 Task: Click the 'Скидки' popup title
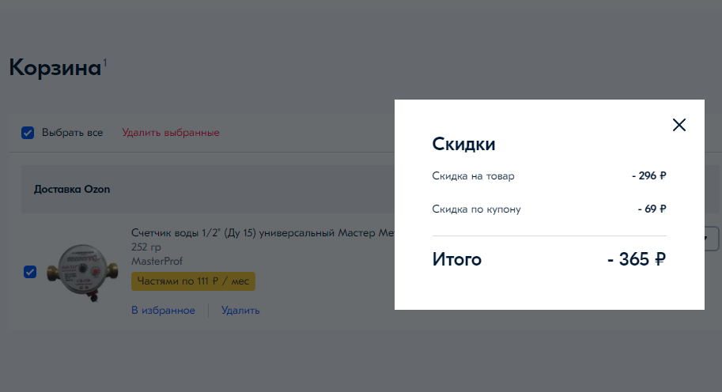(x=463, y=144)
